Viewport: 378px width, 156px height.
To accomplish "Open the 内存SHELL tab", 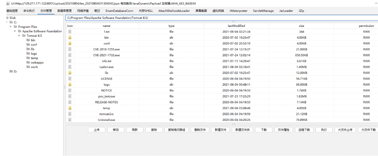I will [x=146, y=11].
